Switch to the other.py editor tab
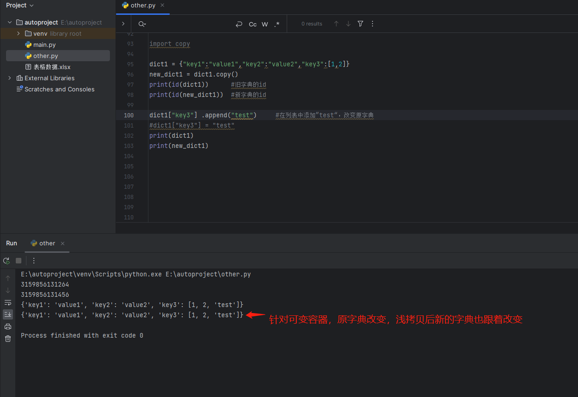 [x=143, y=6]
